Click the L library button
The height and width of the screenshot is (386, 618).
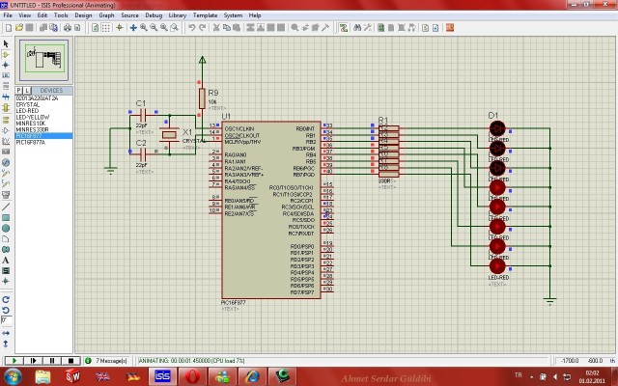(x=27, y=91)
